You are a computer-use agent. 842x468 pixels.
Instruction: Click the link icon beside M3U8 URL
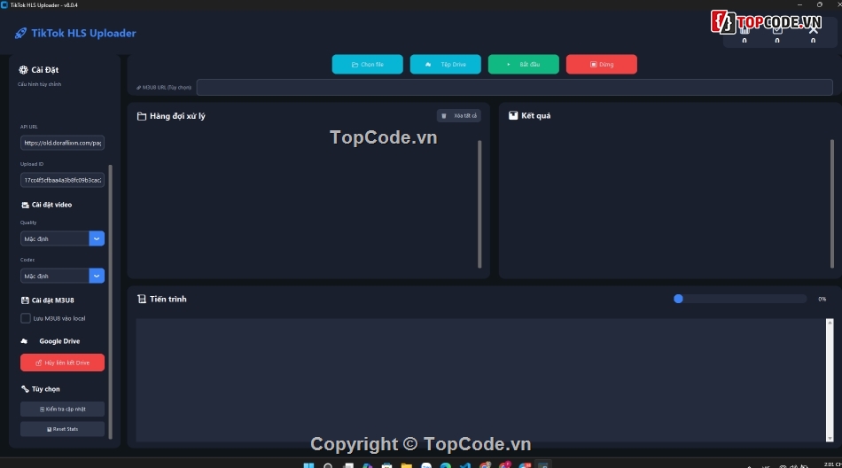coord(138,88)
